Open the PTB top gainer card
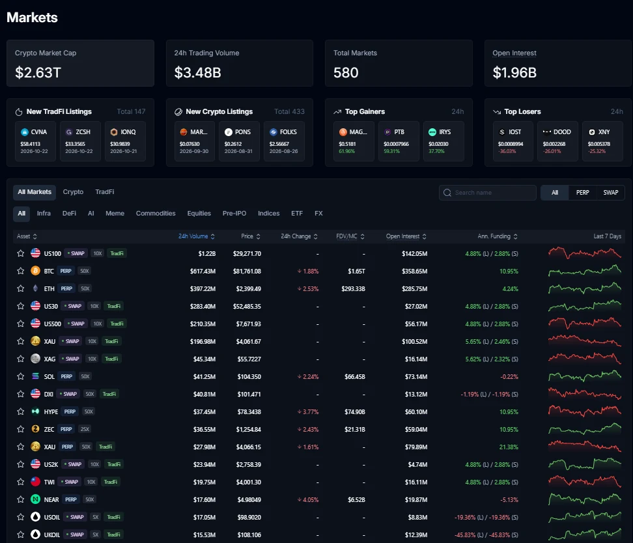The image size is (633, 543). (x=399, y=141)
